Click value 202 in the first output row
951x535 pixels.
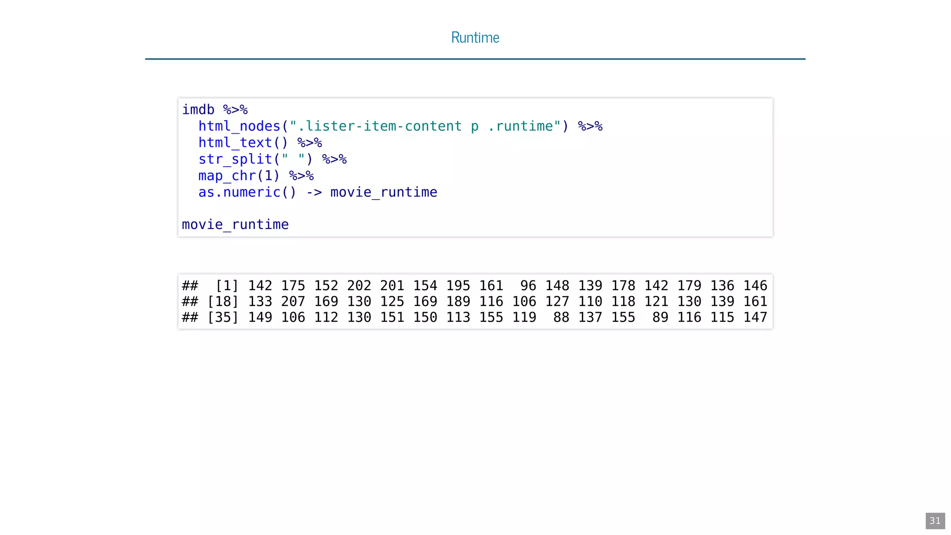(x=359, y=286)
